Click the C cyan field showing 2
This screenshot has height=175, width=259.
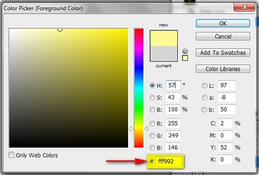tap(225, 123)
